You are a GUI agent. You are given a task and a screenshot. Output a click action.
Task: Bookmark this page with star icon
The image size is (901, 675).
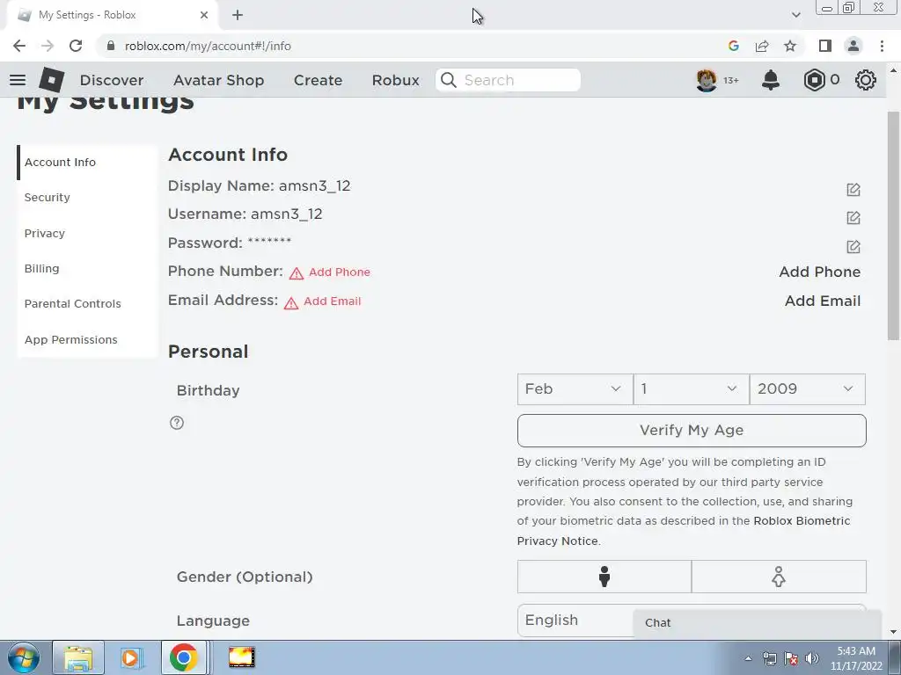(790, 46)
